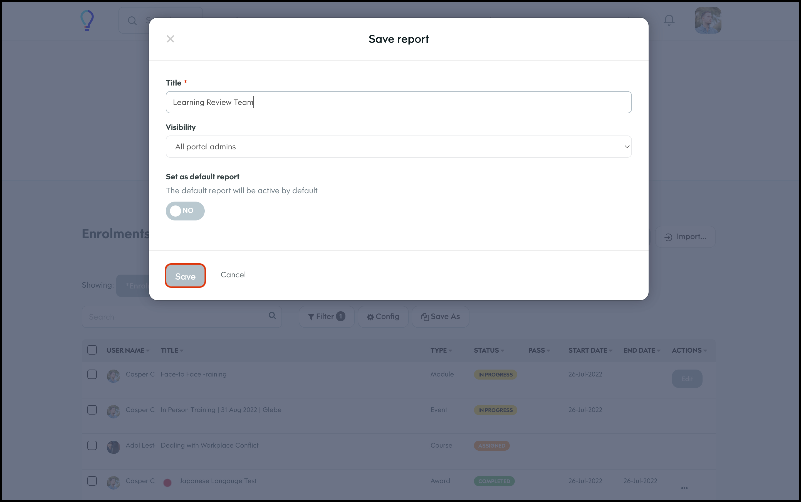
Task: Click the notification bell icon
Action: pos(669,20)
